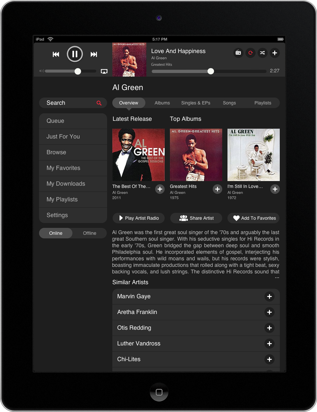Skip to previous track
This screenshot has width=317, height=412.
click(56, 54)
